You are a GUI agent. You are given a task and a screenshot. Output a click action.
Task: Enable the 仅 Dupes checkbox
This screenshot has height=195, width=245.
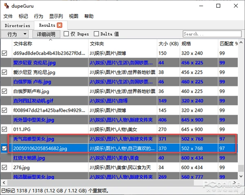(x=66, y=34)
